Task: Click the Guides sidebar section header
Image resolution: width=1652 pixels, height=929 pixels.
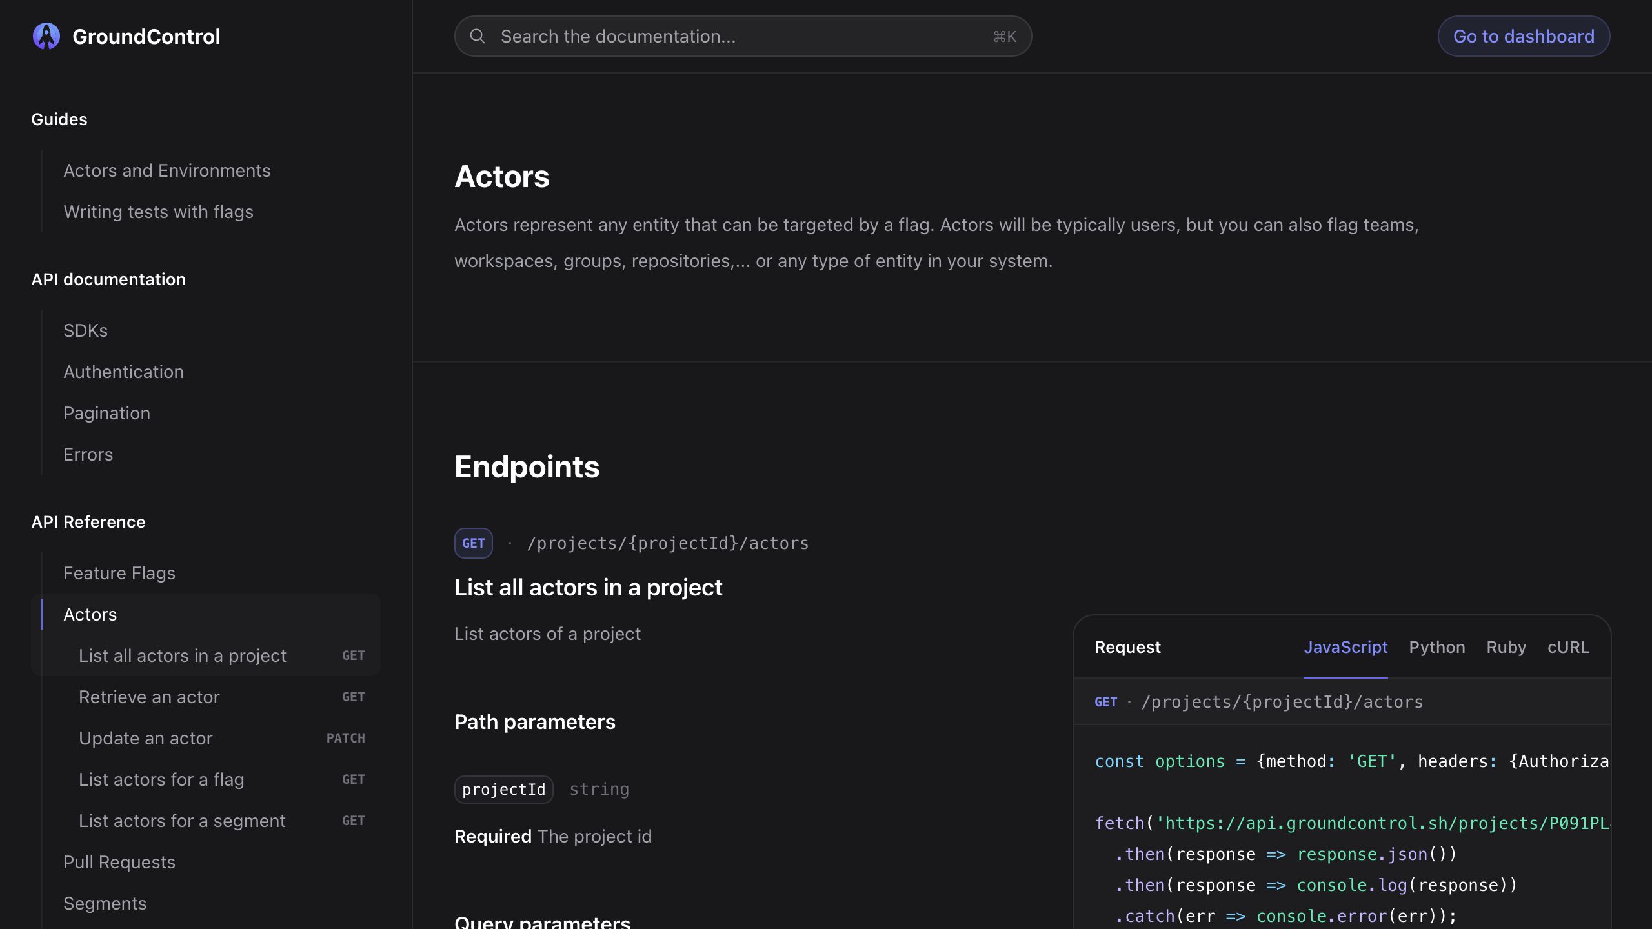Action: coord(59,119)
